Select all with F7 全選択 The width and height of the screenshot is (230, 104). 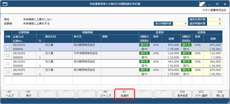pyautogui.click(x=124, y=94)
